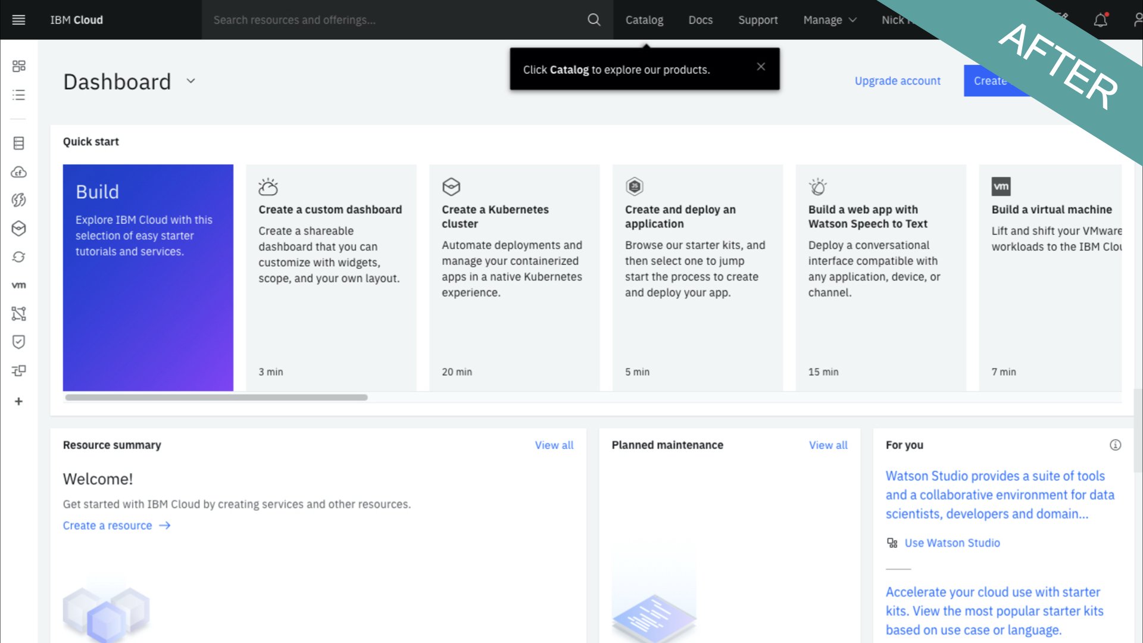1143x643 pixels.
Task: Open Create a custom dashboard card
Action: (330, 277)
